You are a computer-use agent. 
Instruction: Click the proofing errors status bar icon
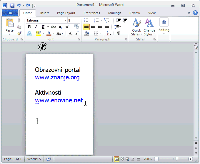(49, 159)
